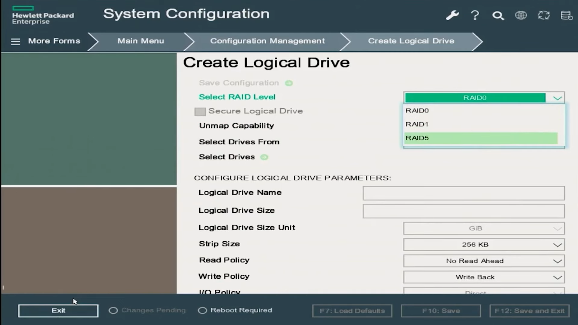Click the wrench settings icon

(x=452, y=15)
